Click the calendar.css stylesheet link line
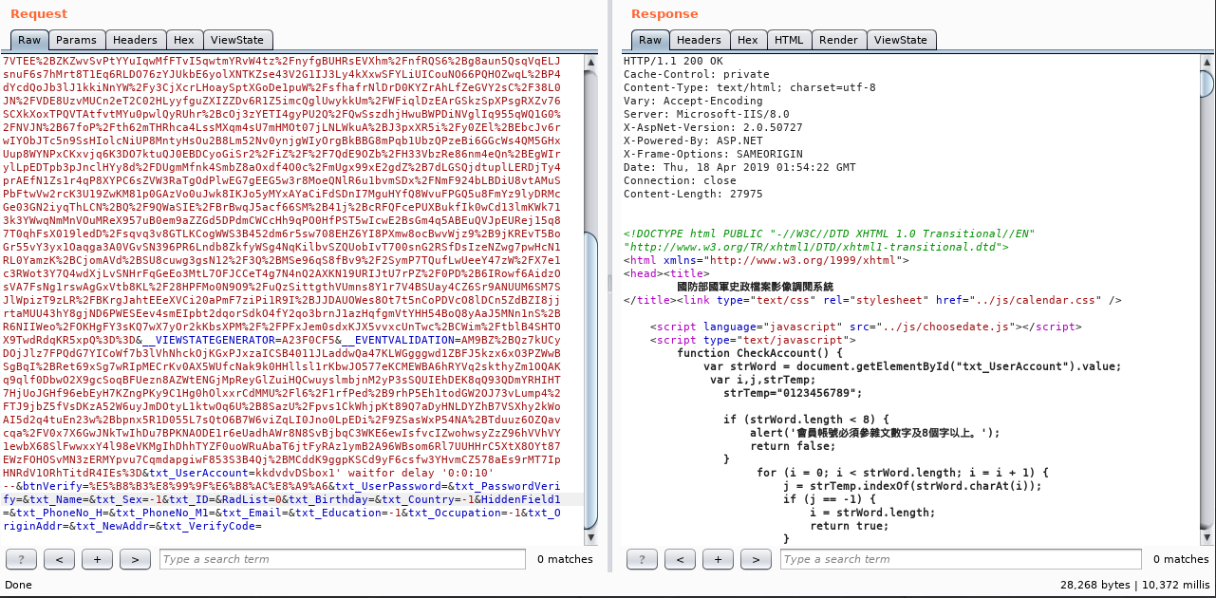This screenshot has height=598, width=1216. pos(873,300)
